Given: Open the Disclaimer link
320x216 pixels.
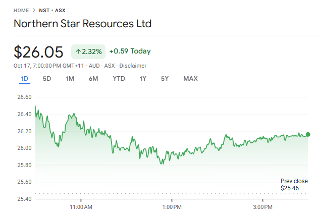Looking at the screenshot, I should click(133, 66).
